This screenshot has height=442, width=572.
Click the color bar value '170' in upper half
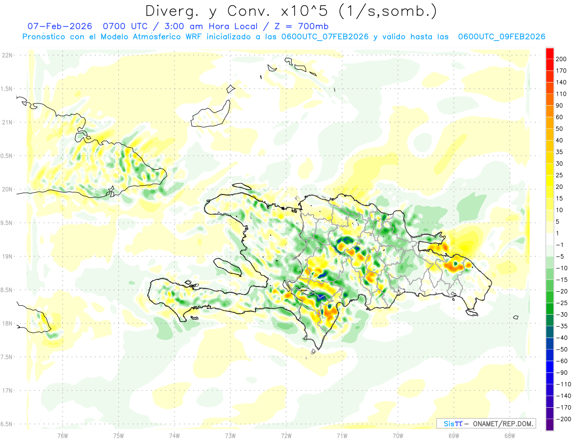[561, 71]
